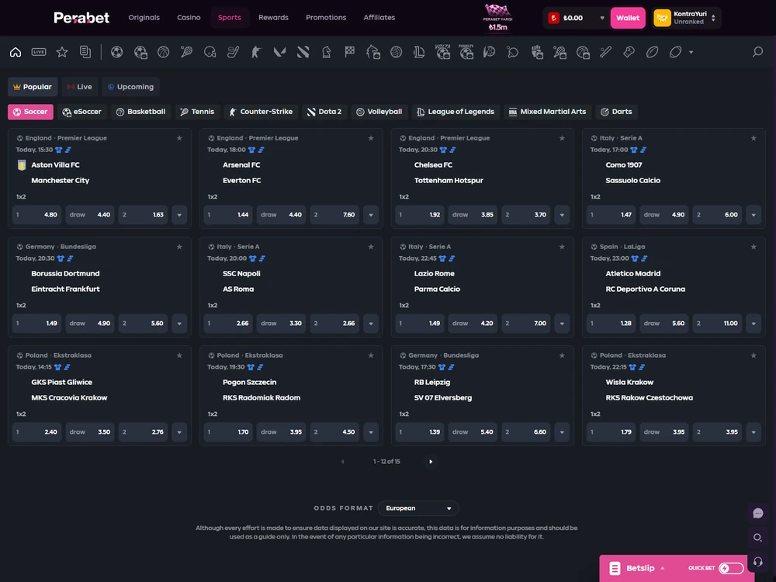The width and height of the screenshot is (776, 582).
Task: Star the Como 1907 vs Sassuolo Calcio match
Action: coord(753,138)
